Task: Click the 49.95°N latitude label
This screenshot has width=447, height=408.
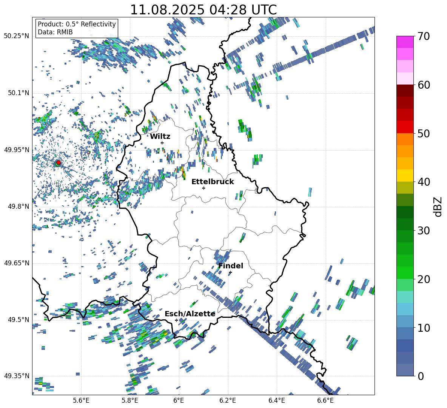Action: [17, 150]
